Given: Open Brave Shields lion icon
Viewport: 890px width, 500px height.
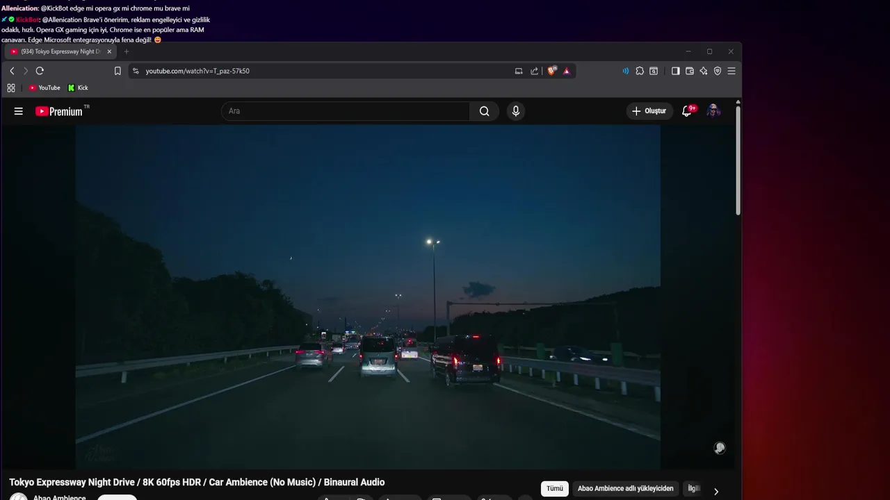Looking at the screenshot, I should pos(552,71).
